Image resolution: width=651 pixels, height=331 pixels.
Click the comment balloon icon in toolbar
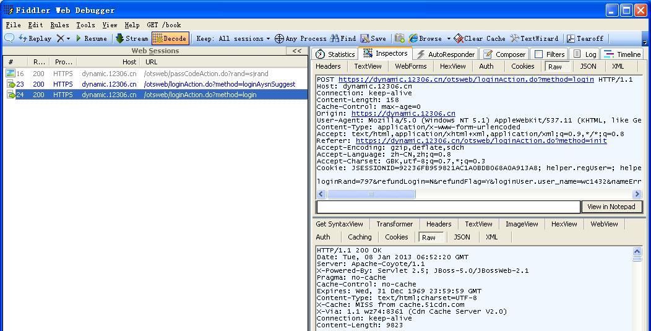9,38
